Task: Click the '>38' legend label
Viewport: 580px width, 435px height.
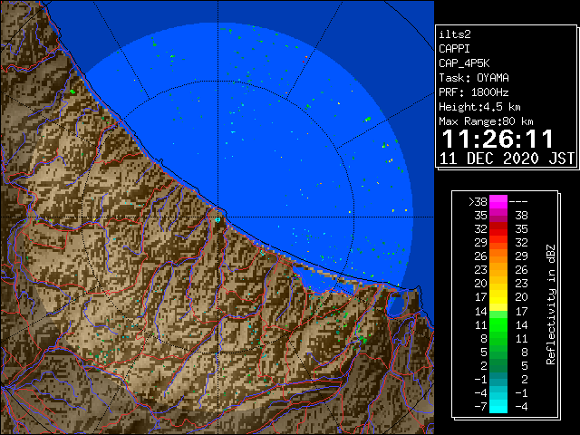Action: pyautogui.click(x=478, y=202)
